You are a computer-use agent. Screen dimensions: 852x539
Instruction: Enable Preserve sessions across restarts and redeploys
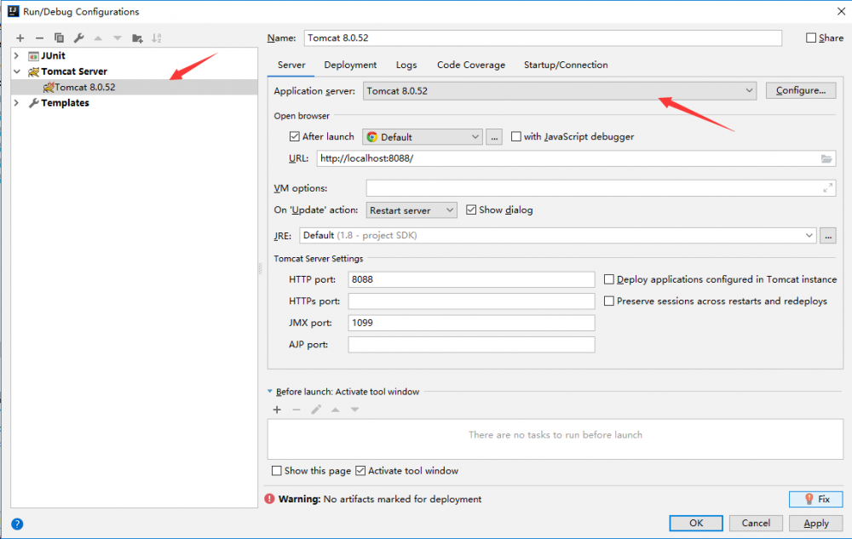click(x=609, y=301)
